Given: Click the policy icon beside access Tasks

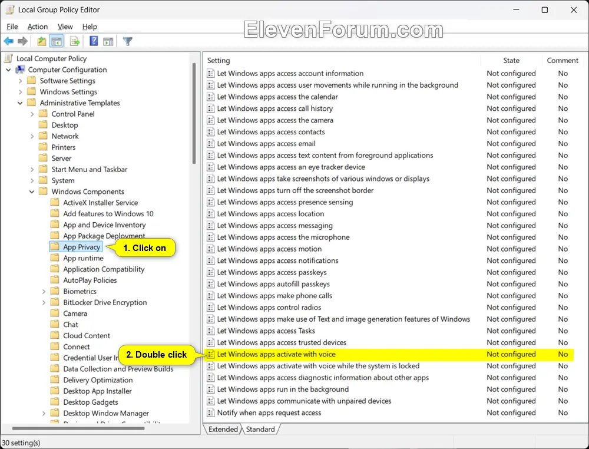Looking at the screenshot, I should pos(211,331).
